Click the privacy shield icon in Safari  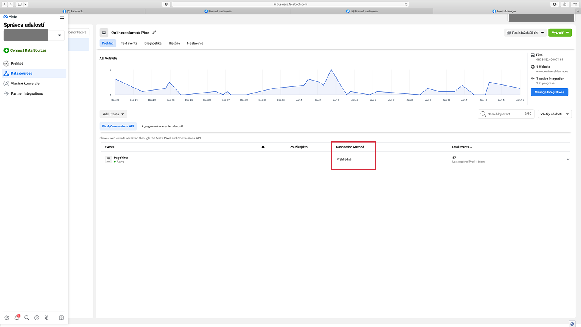pos(166,4)
